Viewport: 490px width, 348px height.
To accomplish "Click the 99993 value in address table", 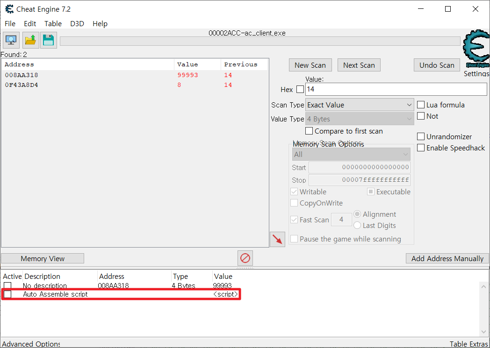I will (222, 285).
